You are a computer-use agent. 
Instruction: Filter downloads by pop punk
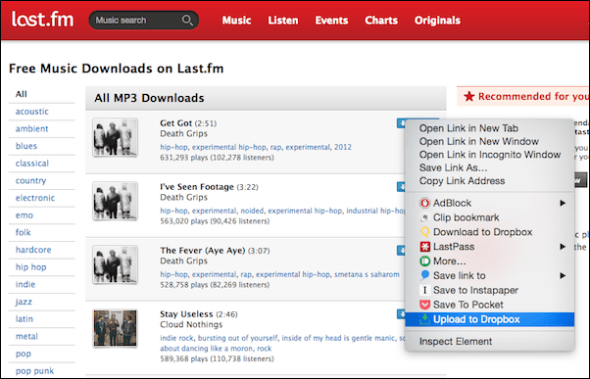34,371
